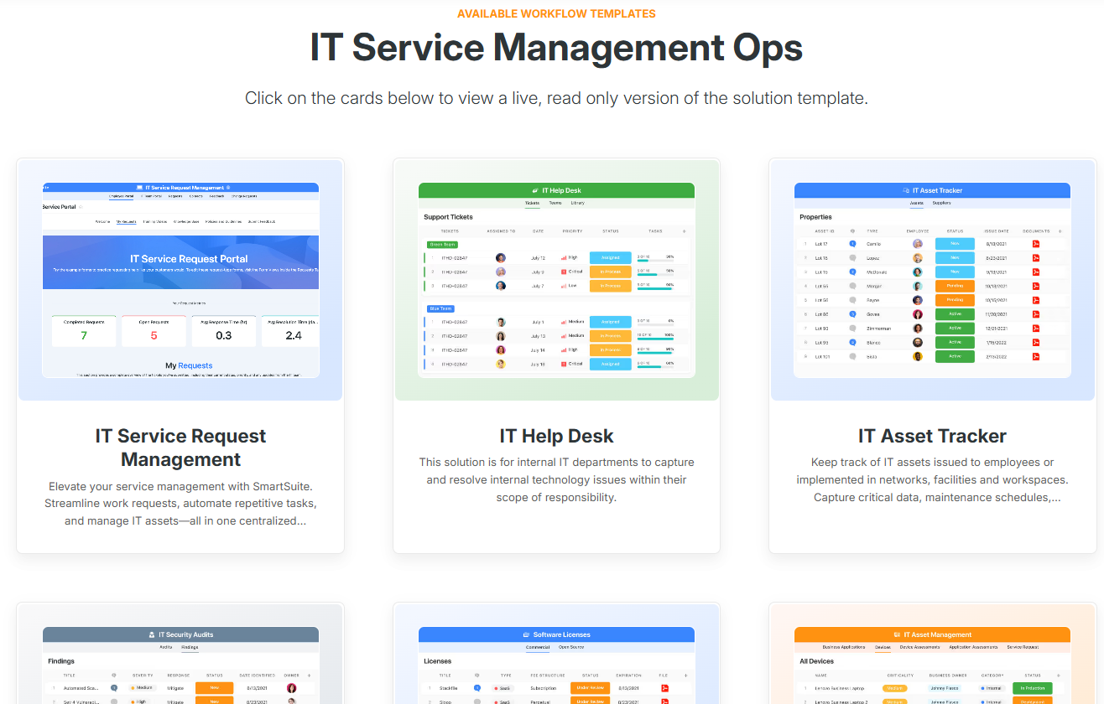
Task: Switch to the Open Source tab in Software Licenses
Action: pyautogui.click(x=571, y=647)
